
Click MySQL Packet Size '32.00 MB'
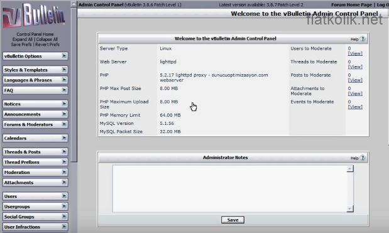coord(170,132)
